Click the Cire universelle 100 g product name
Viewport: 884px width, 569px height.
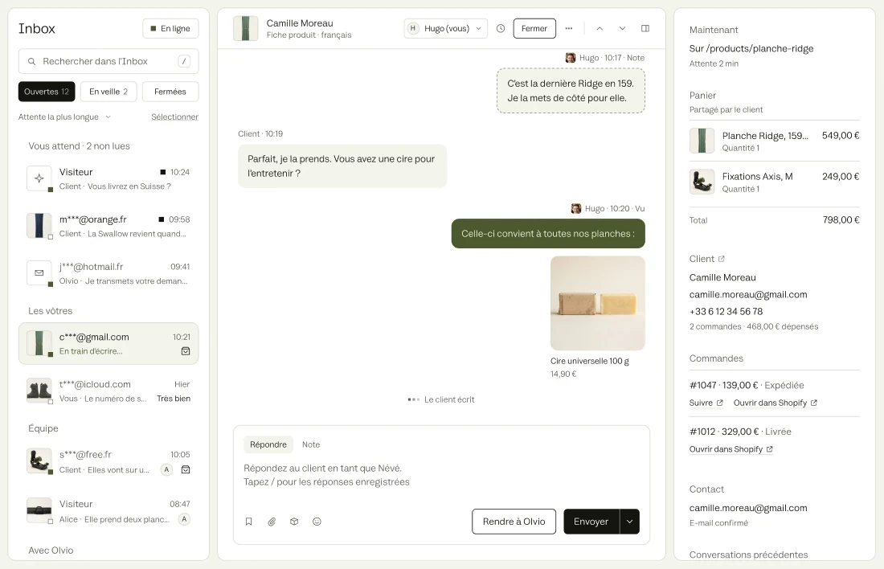pyautogui.click(x=590, y=362)
